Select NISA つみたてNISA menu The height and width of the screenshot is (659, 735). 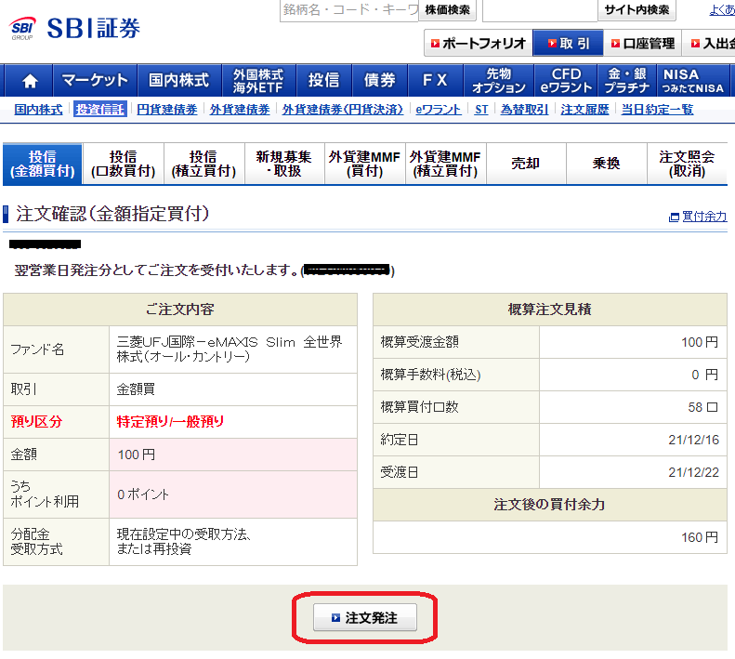(x=693, y=81)
